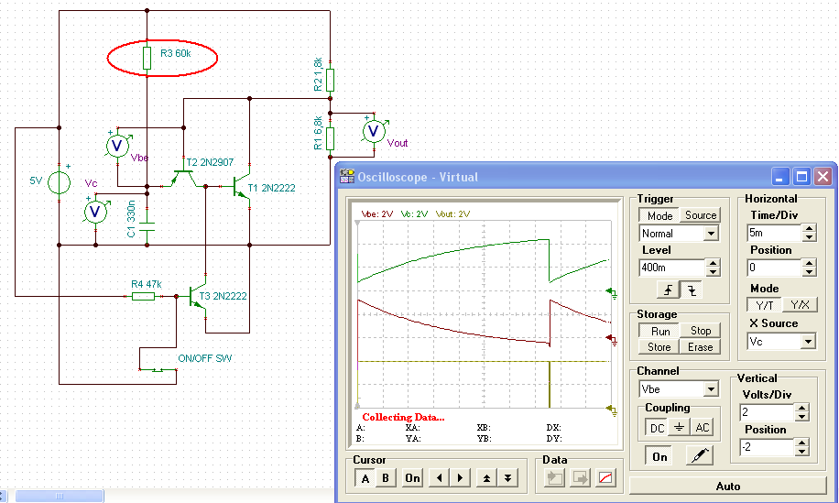Image resolution: width=839 pixels, height=503 pixels.
Task: Click the horizontal scrollbar thumb on schematic
Action: pyautogui.click(x=59, y=496)
